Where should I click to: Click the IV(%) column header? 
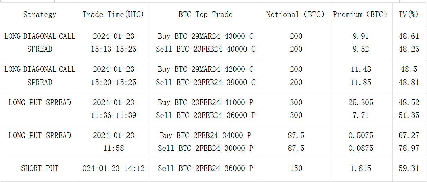409,15
